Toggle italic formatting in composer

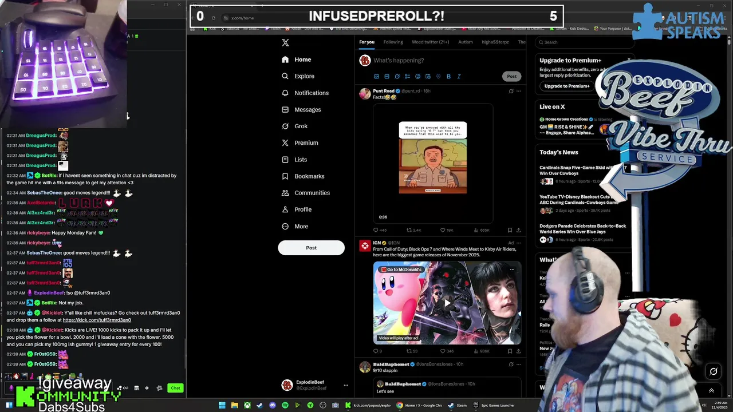(459, 76)
